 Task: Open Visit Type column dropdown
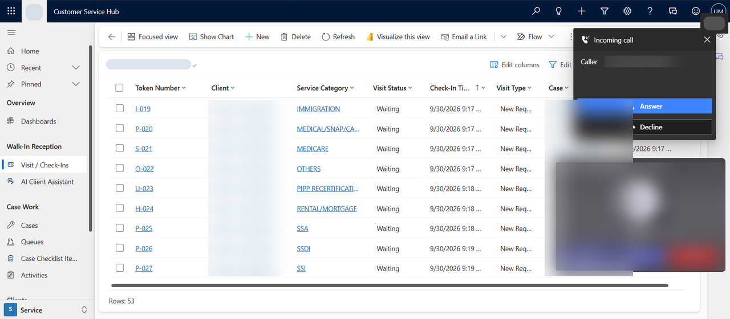(x=530, y=88)
